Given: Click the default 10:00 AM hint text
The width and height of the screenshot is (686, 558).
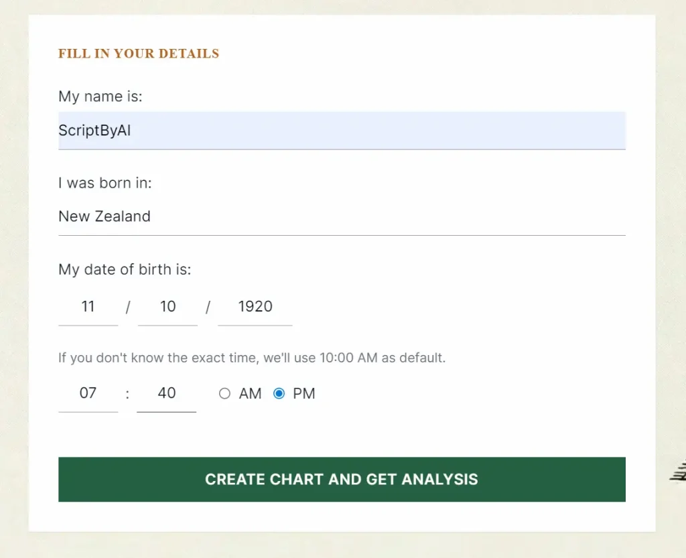Looking at the screenshot, I should click(x=252, y=358).
